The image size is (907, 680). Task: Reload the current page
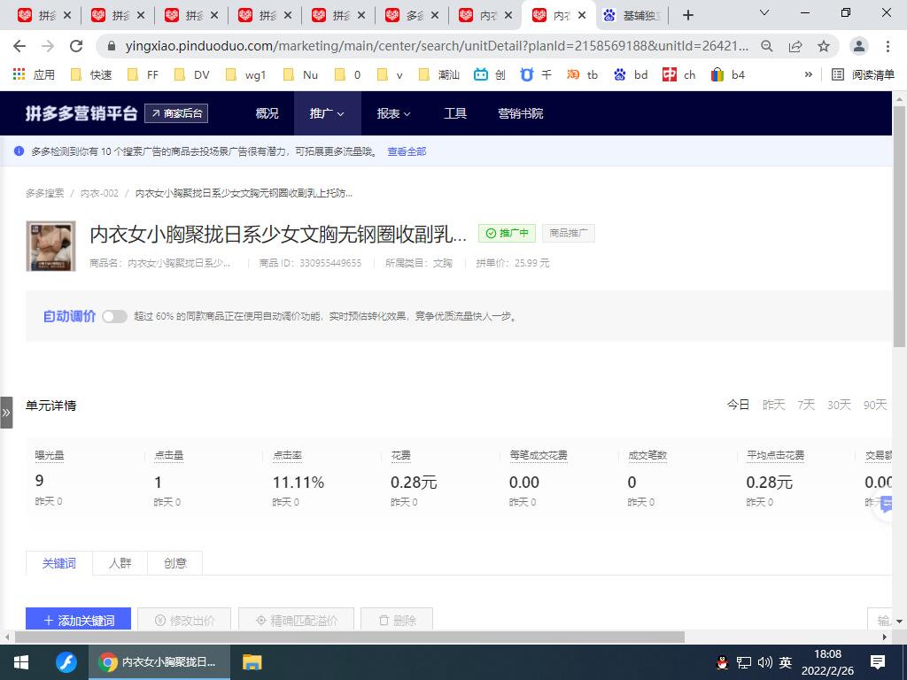point(76,46)
